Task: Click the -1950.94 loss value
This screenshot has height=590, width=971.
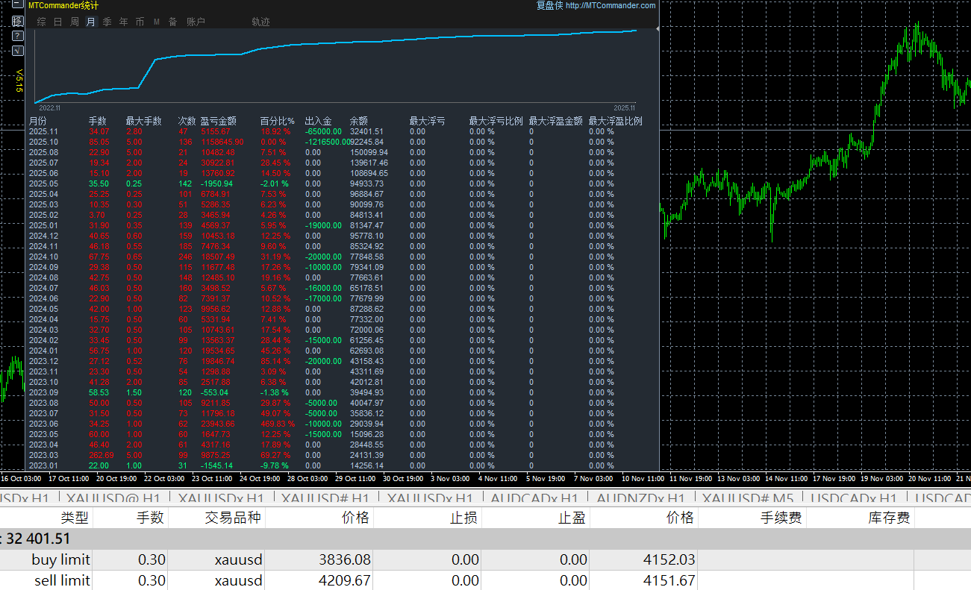Action: (216, 183)
